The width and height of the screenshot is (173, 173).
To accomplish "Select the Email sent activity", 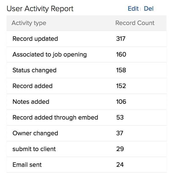I will point(27,165).
